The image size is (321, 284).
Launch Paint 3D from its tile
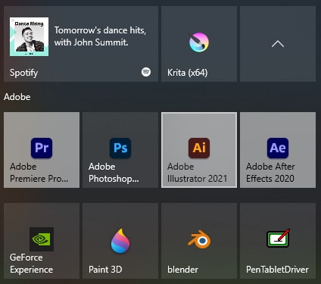pos(120,241)
